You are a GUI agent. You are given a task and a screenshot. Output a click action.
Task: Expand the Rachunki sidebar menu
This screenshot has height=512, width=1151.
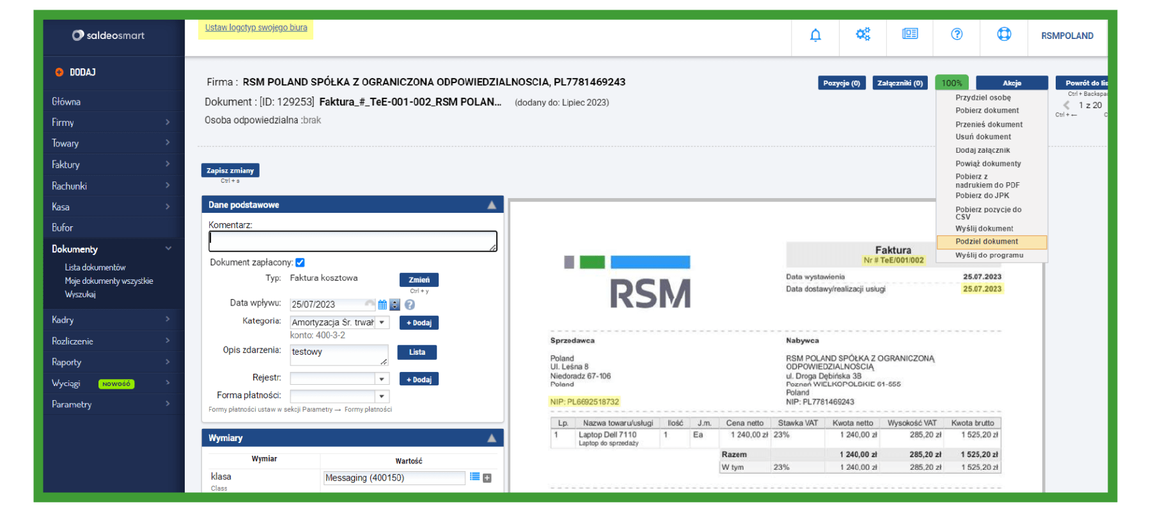[113, 186]
